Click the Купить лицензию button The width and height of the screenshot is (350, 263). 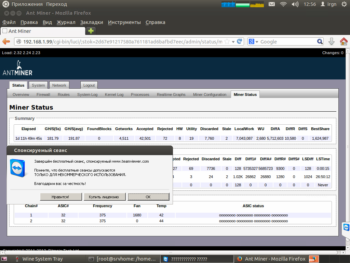pyautogui.click(x=105, y=197)
